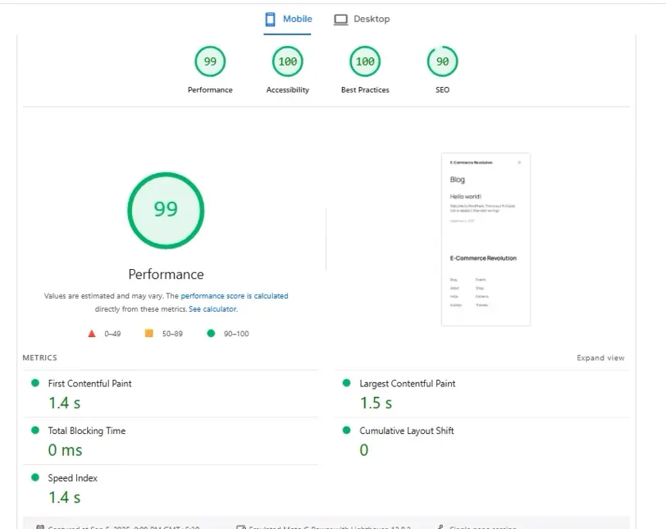Click the Largest Contentful Paint metric label
The width and height of the screenshot is (666, 529).
(408, 383)
